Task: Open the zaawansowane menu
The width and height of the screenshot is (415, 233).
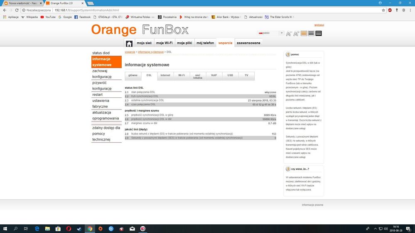Action: (x=248, y=43)
